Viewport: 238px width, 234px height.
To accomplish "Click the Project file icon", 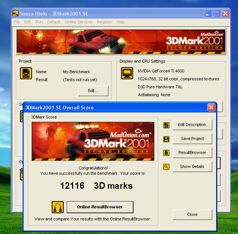I will pos(26,73).
